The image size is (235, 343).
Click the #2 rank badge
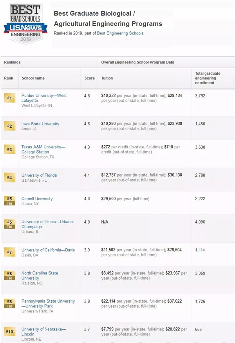click(9, 126)
